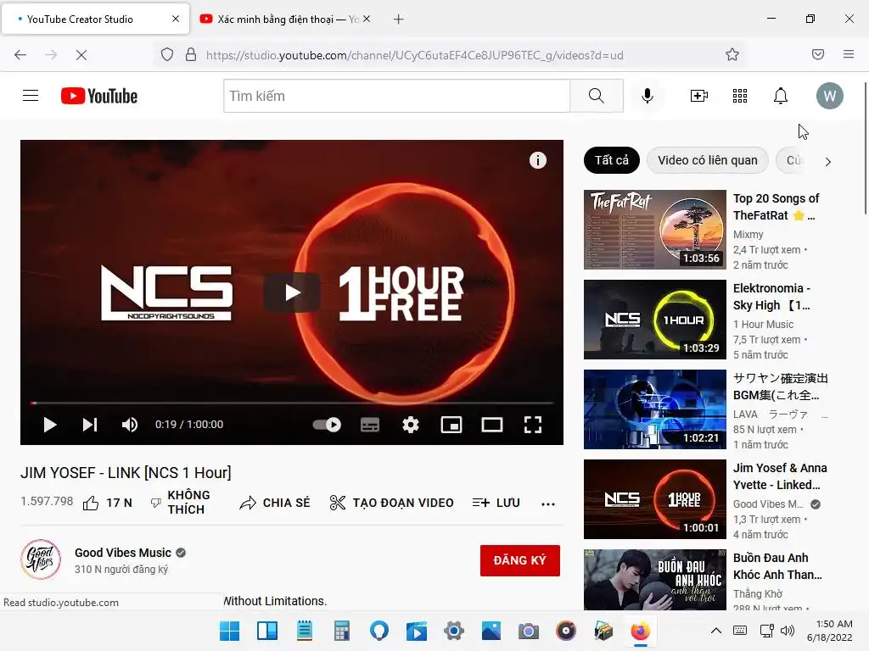Open a new browser tab
The image size is (869, 651).
click(x=399, y=19)
